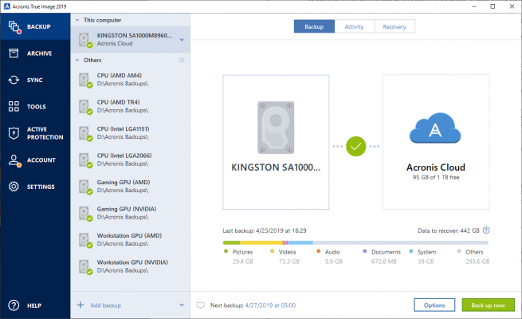Click the comment icon near Next backup
522x319 pixels.
(x=200, y=305)
